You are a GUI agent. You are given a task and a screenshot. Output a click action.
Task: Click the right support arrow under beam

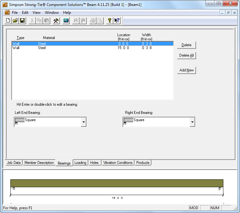click(220, 188)
